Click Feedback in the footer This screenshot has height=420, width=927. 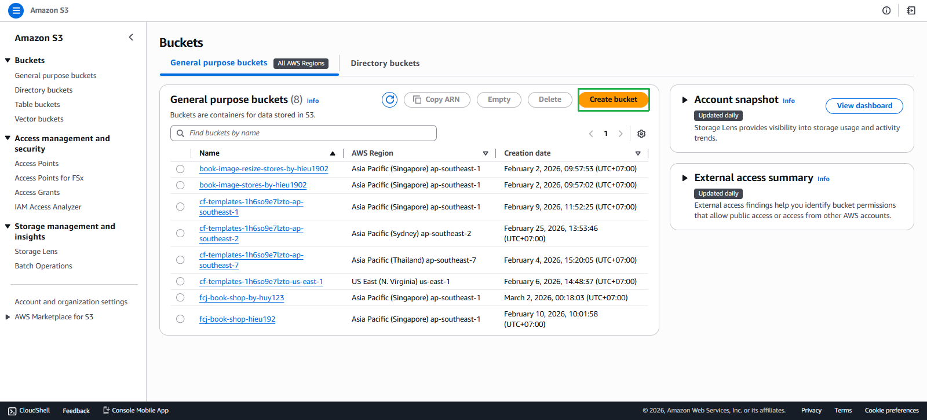76,411
